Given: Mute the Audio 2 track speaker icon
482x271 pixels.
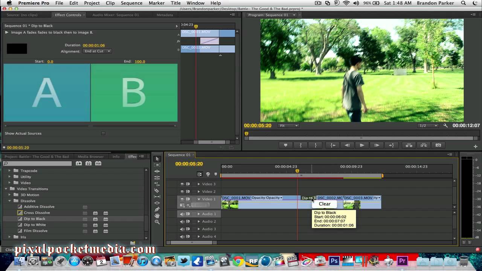Looking at the screenshot, I should 182,221.
